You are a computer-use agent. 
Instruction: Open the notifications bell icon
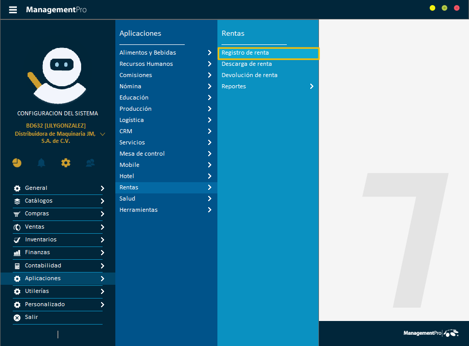pos(41,163)
